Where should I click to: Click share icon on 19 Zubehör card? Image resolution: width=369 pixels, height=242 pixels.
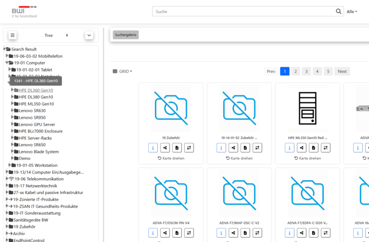tap(165, 148)
